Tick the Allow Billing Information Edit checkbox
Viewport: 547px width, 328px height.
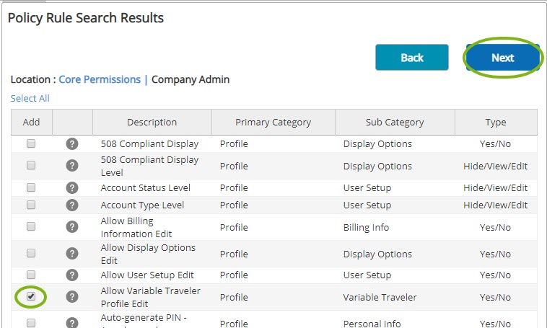[31, 226]
